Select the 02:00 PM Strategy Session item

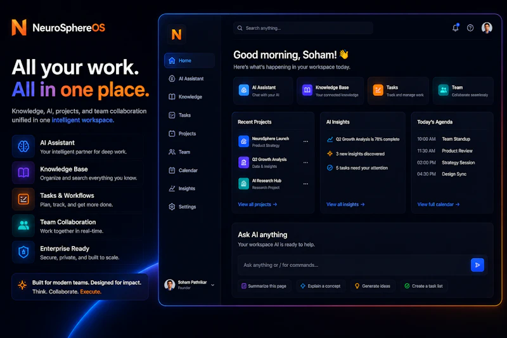coord(446,162)
